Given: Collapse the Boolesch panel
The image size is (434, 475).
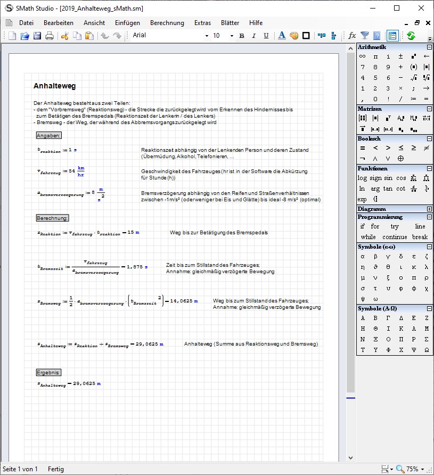Looking at the screenshot, I should coord(429,138).
